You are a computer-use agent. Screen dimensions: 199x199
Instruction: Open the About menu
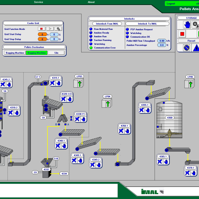coord(91,2)
